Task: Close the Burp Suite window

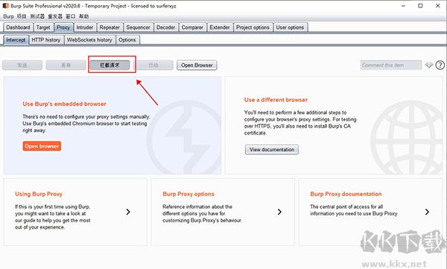Action: coord(438,6)
